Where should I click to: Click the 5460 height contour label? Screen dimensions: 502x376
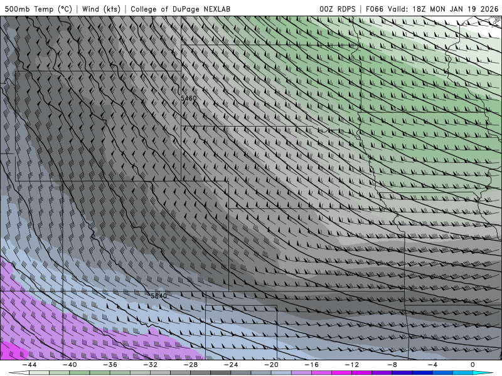point(189,98)
